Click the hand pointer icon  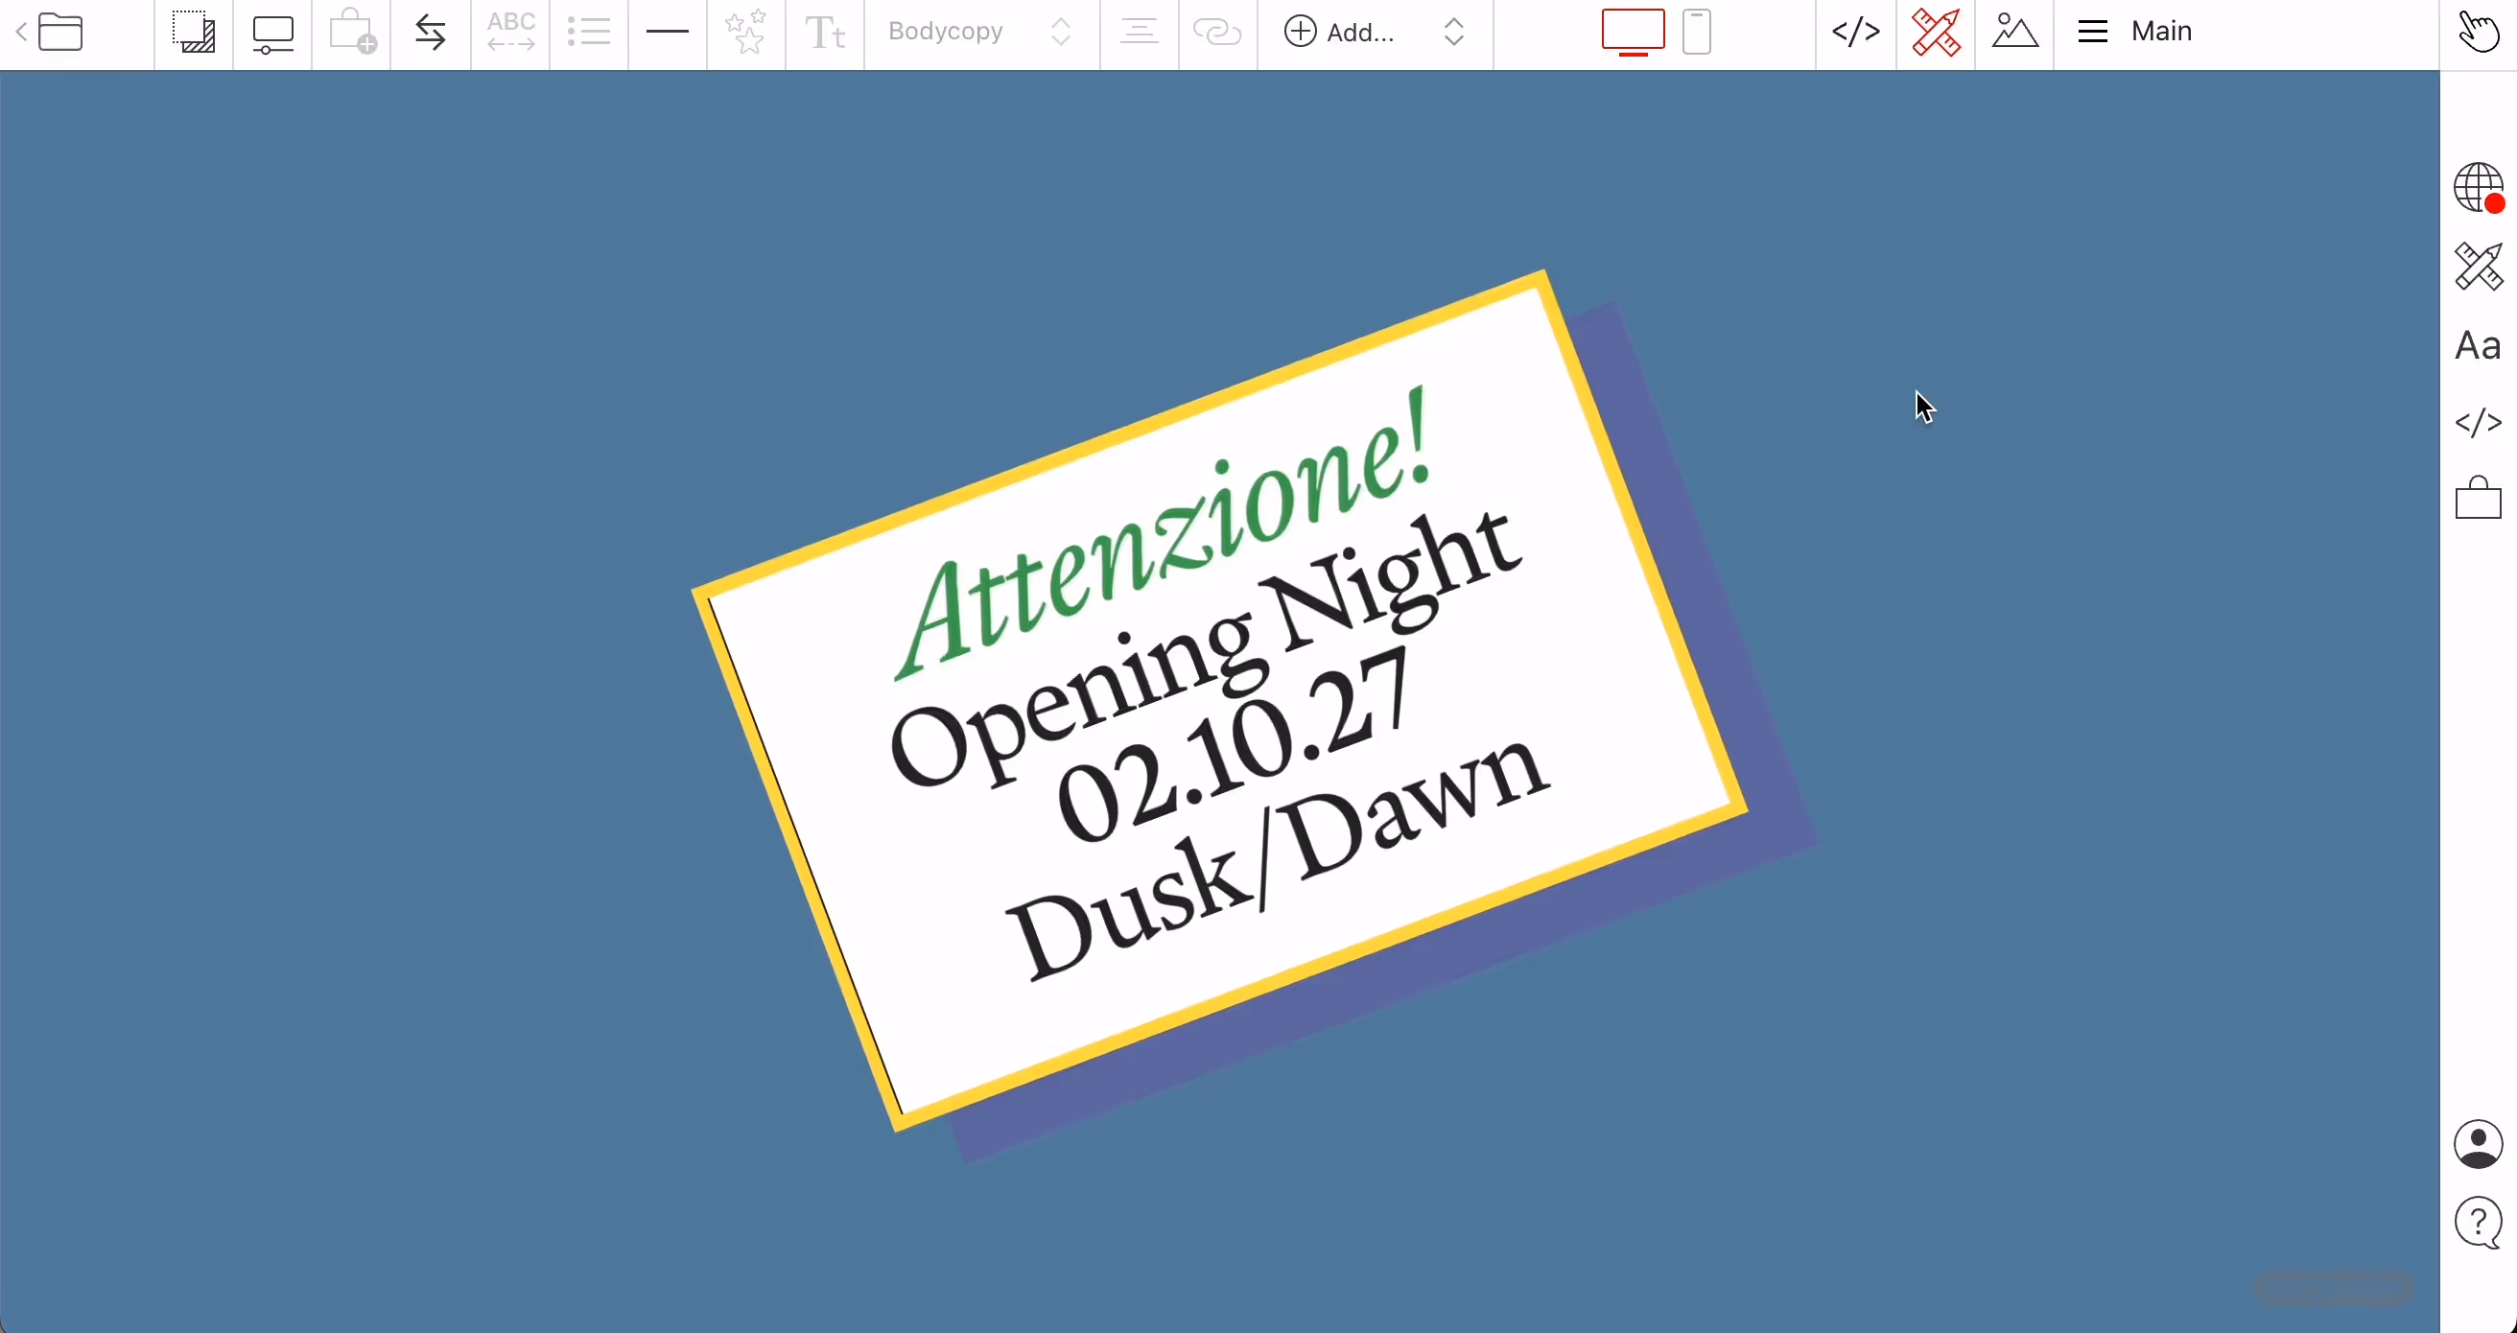[x=2478, y=33]
